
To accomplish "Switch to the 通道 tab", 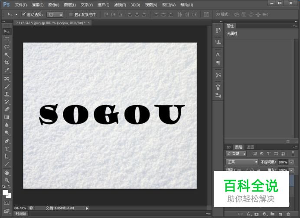I will point(250,147).
